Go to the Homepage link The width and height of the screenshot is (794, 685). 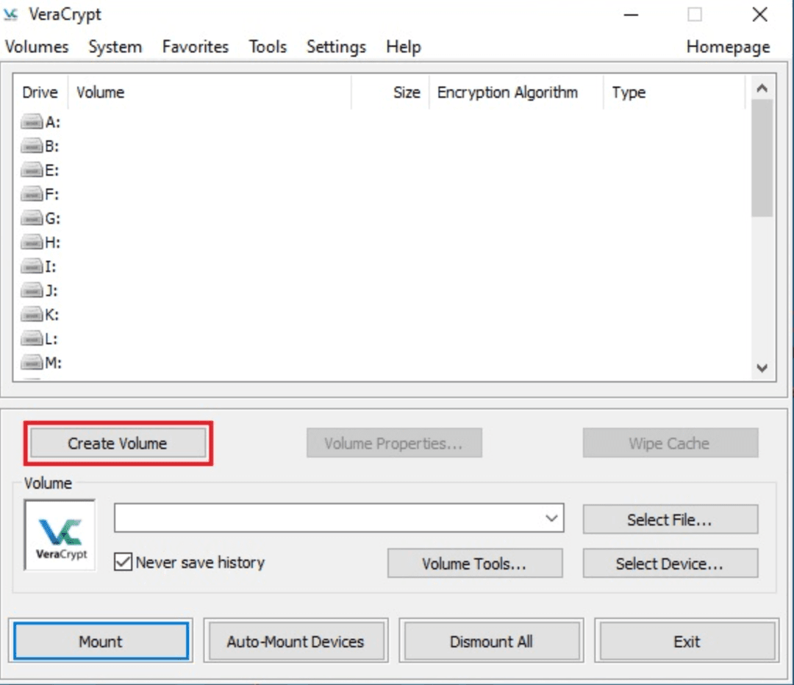click(728, 47)
